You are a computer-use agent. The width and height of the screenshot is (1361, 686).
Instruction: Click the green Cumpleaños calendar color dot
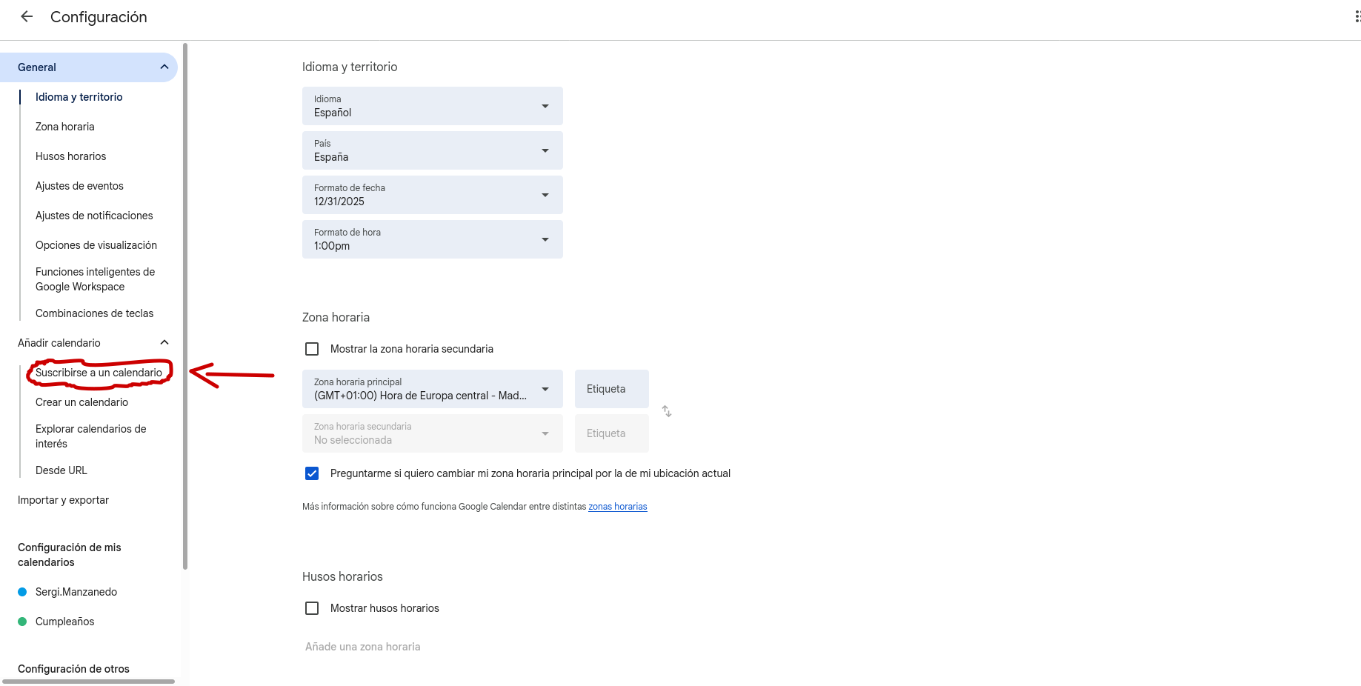22,622
